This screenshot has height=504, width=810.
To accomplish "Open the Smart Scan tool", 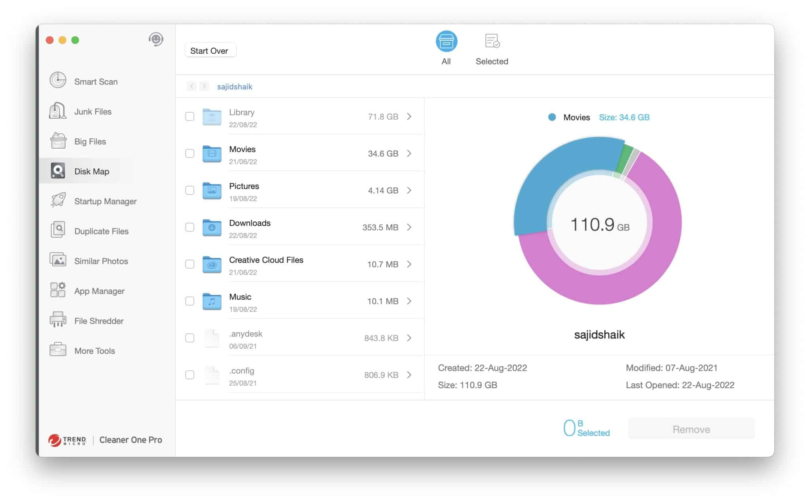I will (x=96, y=81).
